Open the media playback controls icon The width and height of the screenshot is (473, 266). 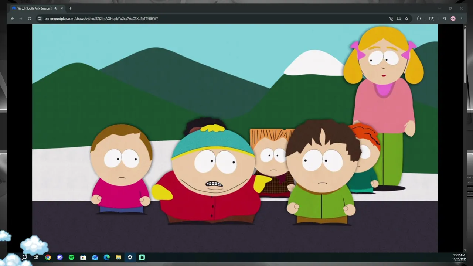444,18
